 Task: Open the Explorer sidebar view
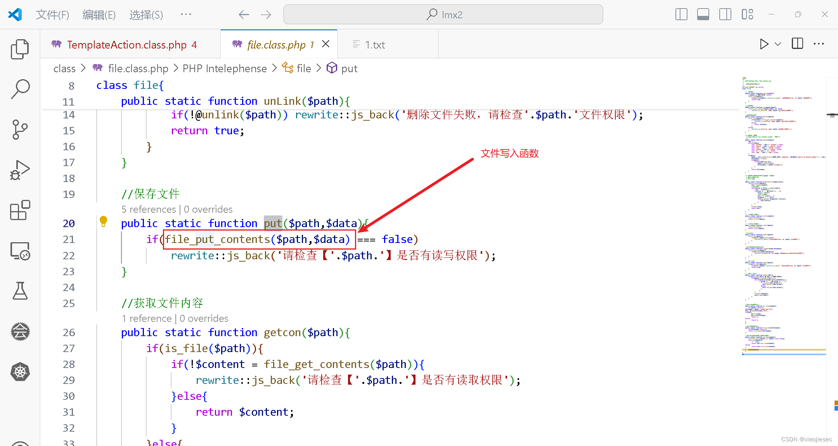(20, 49)
